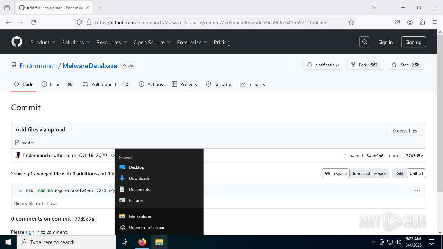The image size is (443, 249).
Task: Click the GitHub search magnifier icon
Action: [365, 42]
